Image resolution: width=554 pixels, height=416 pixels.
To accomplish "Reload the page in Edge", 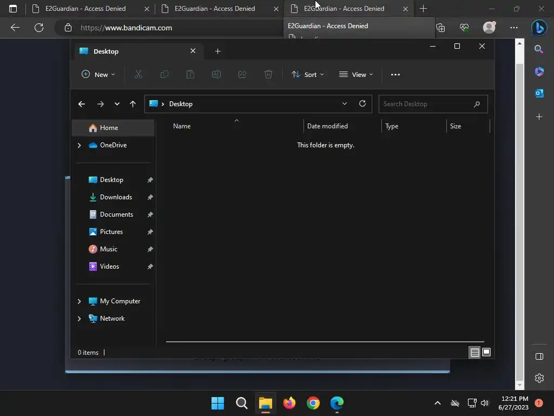I will click(39, 28).
